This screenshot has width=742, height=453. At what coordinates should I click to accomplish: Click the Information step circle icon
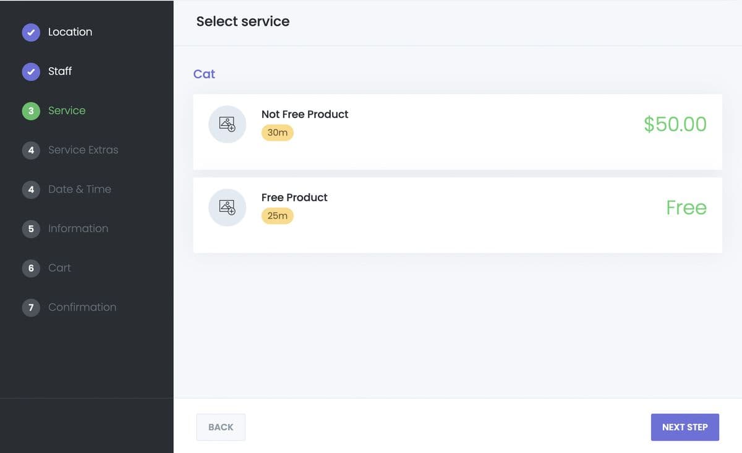(31, 228)
